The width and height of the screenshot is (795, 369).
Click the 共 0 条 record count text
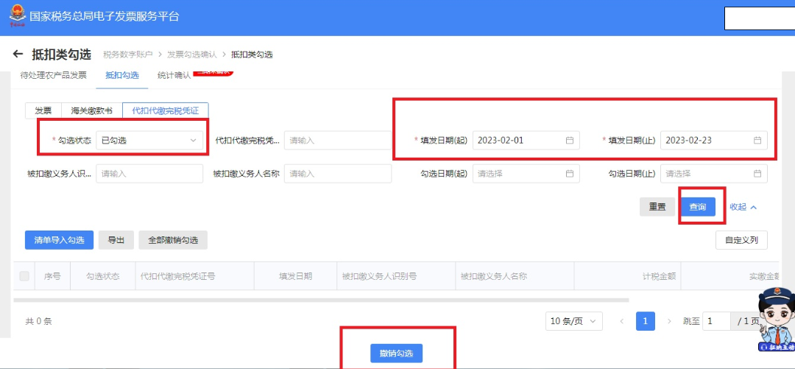click(x=38, y=321)
